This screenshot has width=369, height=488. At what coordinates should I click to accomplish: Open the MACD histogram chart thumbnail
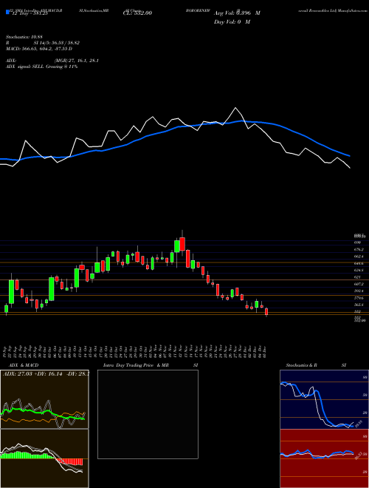44,458
